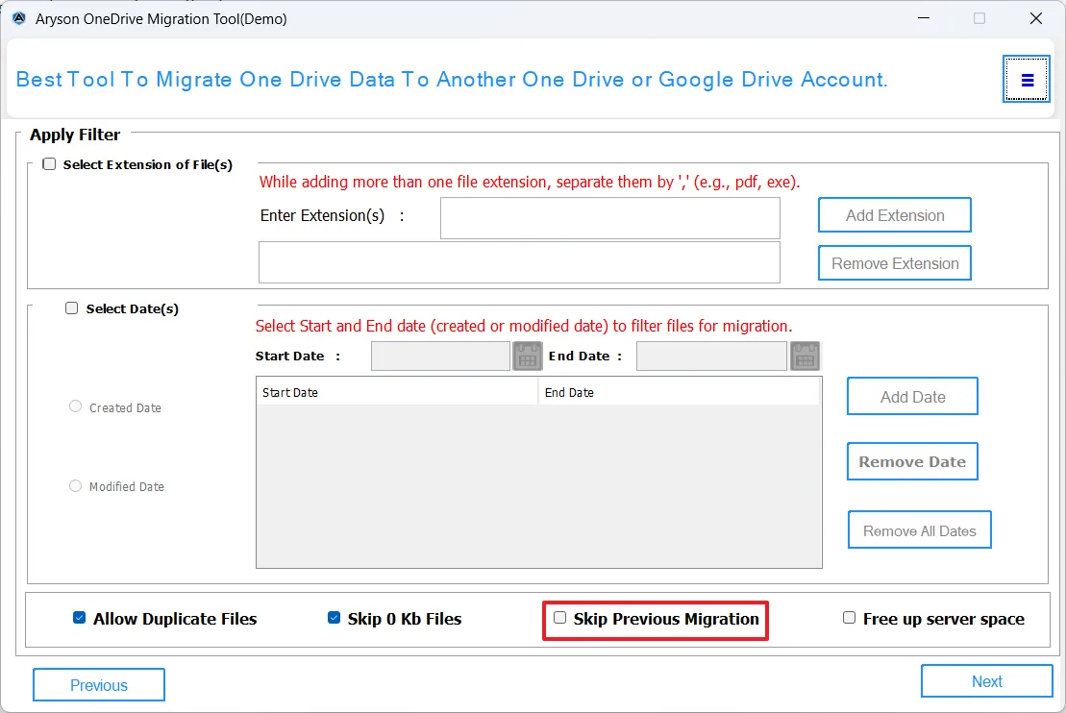
Task: Enable Skip Previous Migration checkbox
Action: pyautogui.click(x=560, y=618)
